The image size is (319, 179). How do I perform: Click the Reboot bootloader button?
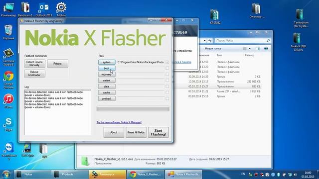[34, 74]
